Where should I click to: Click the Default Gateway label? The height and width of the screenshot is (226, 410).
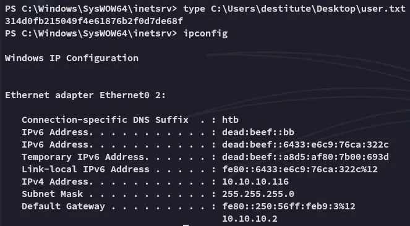(x=63, y=206)
